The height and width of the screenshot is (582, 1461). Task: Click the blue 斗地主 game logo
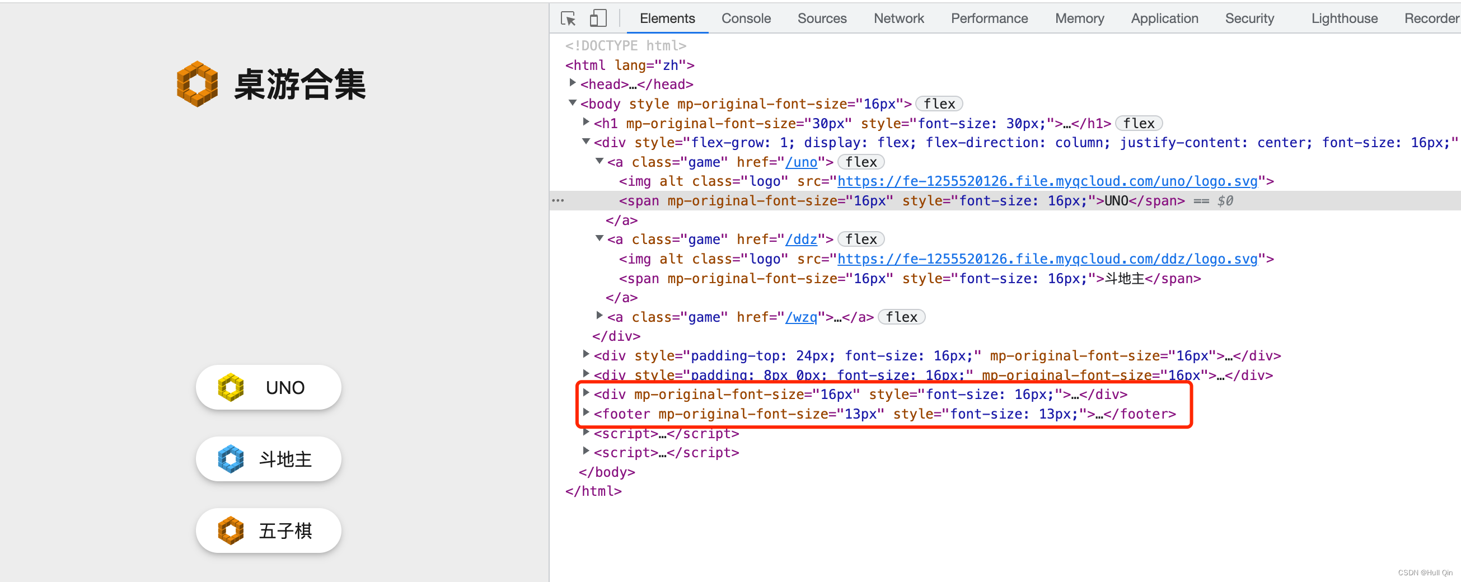coord(231,459)
